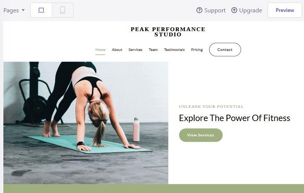Image resolution: width=304 pixels, height=193 pixels.
Task: Select the Home navigation item
Action: click(100, 49)
